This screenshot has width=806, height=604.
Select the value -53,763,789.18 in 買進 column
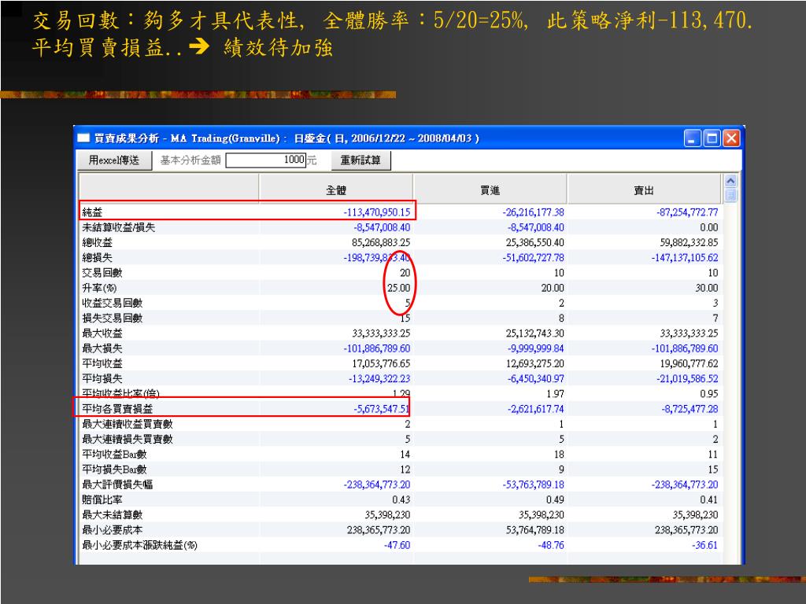click(533, 484)
